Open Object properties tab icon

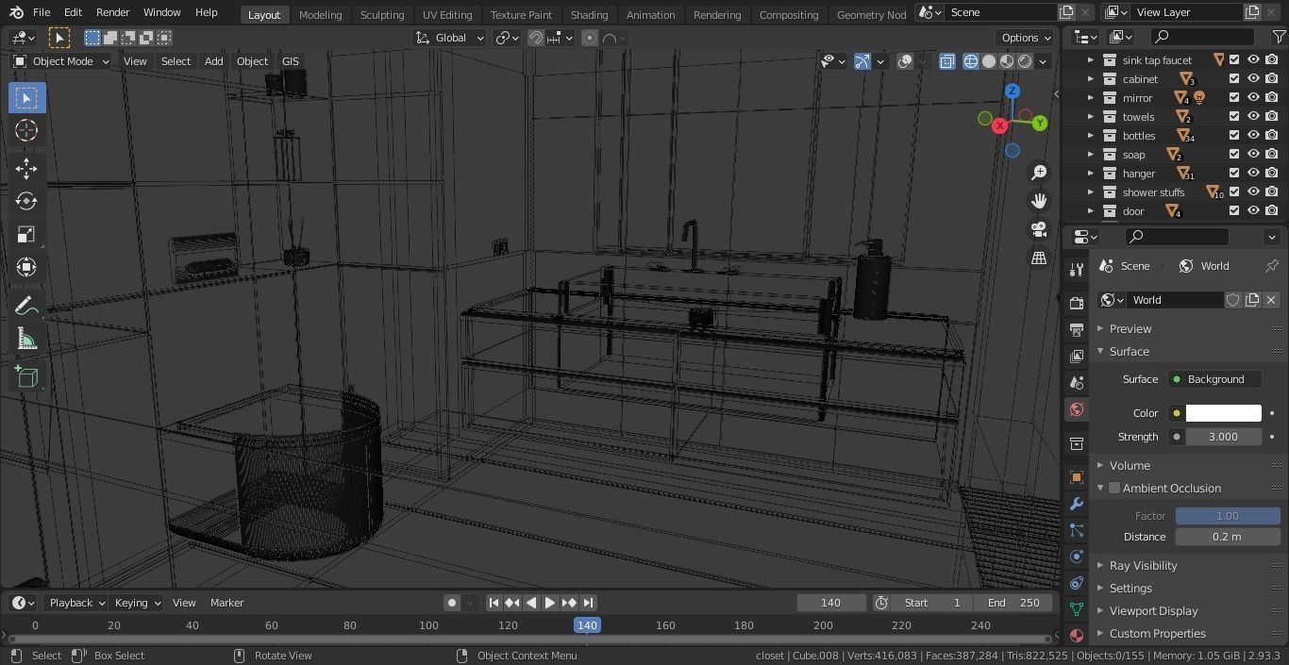point(1076,476)
